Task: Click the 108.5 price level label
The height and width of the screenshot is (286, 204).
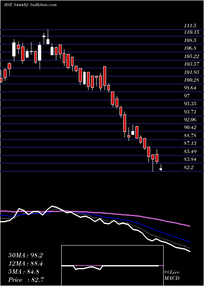Action: pos(191,40)
